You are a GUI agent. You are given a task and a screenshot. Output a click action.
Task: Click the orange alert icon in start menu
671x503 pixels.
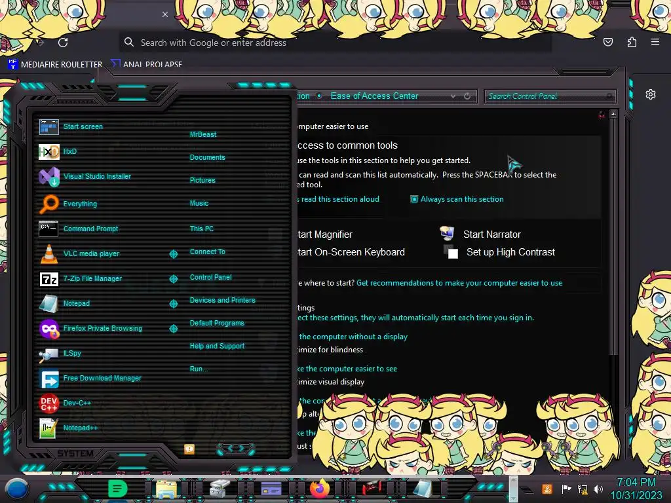tap(189, 449)
